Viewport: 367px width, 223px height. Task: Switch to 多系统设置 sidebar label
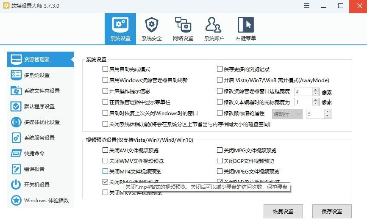(37, 75)
